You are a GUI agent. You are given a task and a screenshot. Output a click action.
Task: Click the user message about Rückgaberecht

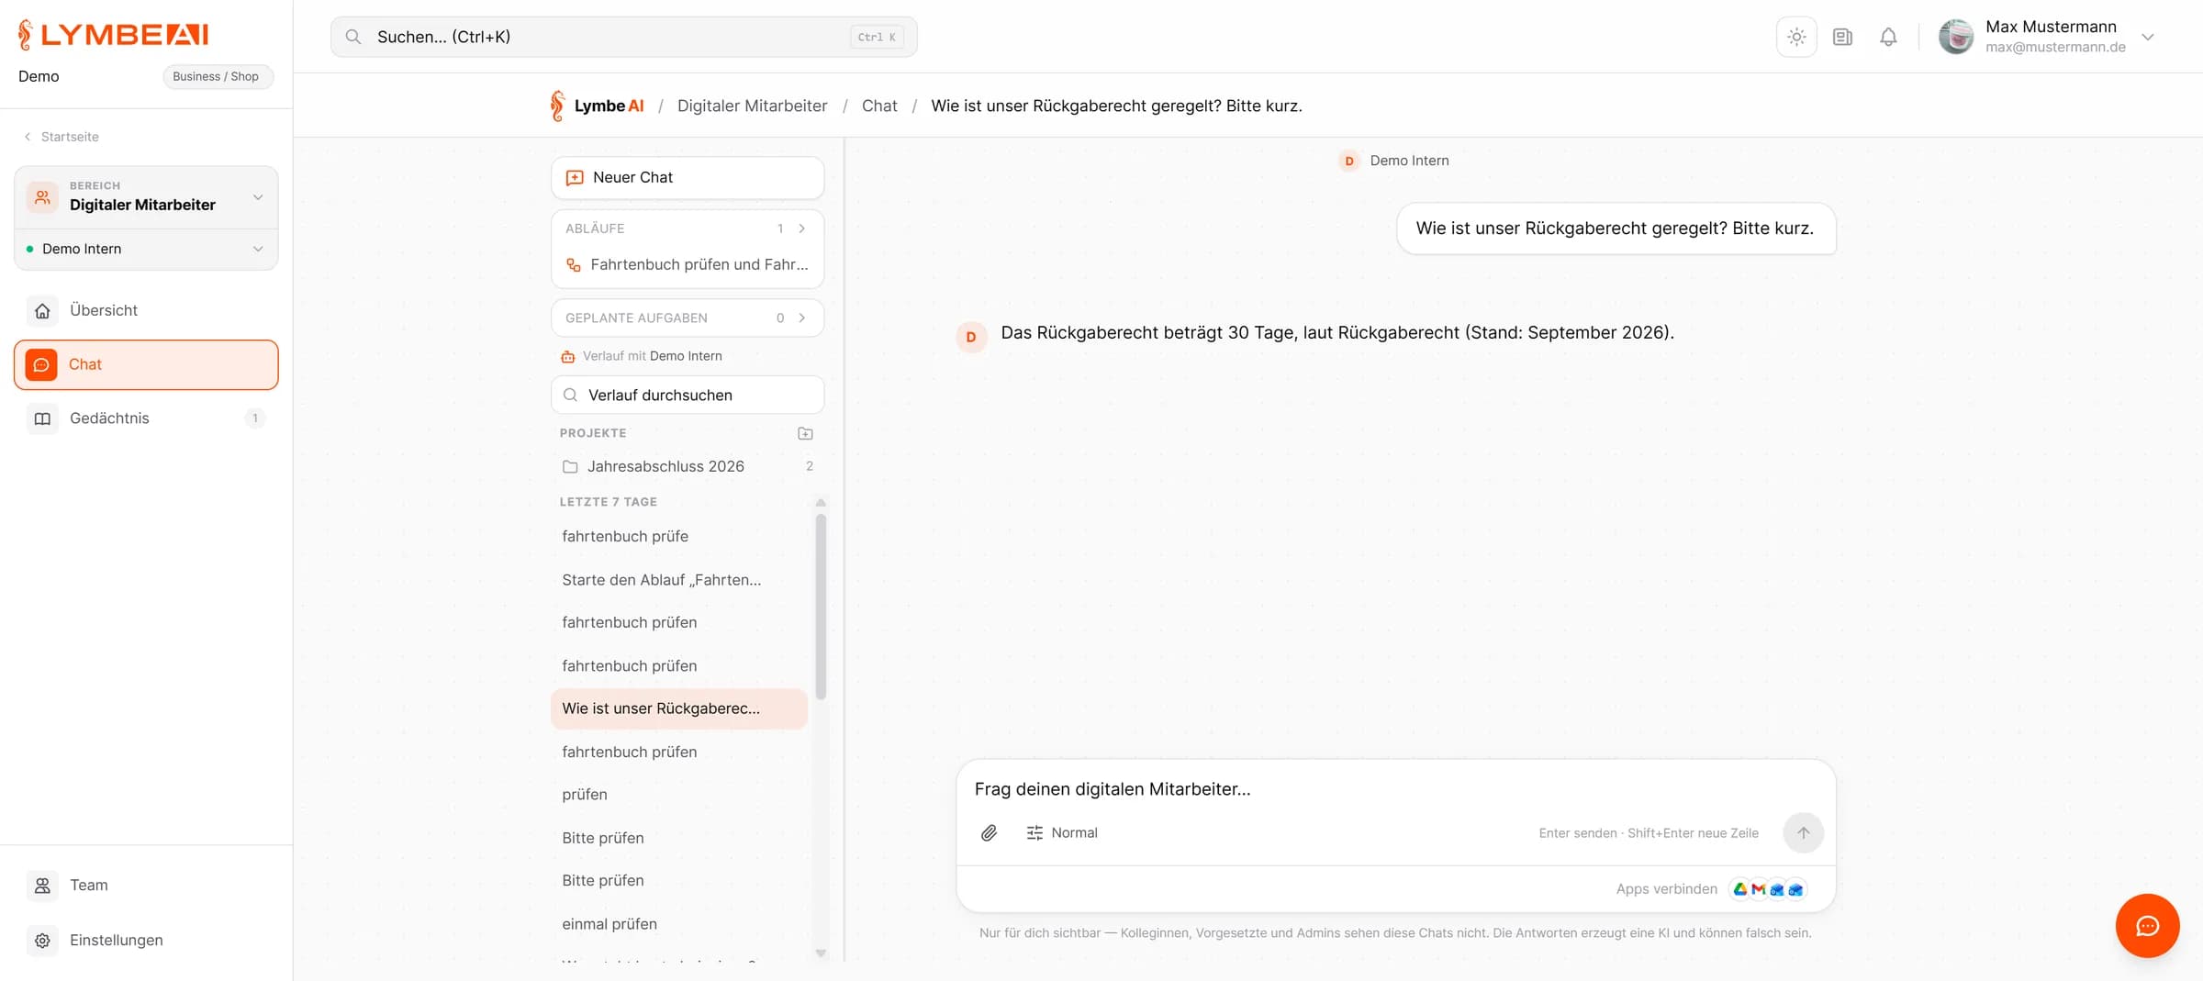click(1616, 229)
